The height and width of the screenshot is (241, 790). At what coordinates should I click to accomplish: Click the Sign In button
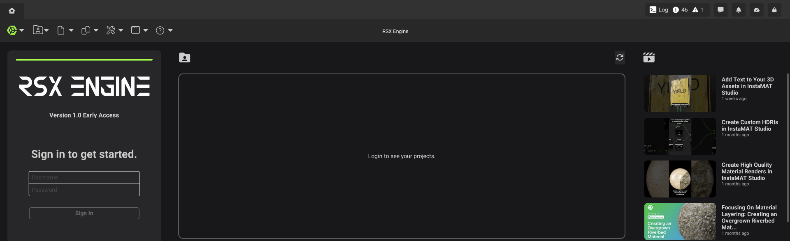click(x=84, y=213)
